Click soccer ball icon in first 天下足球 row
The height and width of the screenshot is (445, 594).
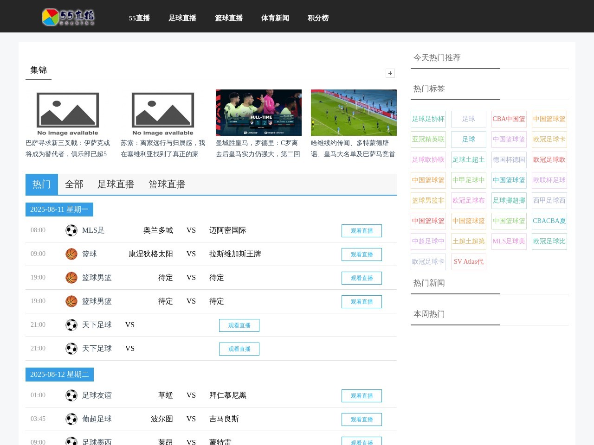click(x=71, y=325)
